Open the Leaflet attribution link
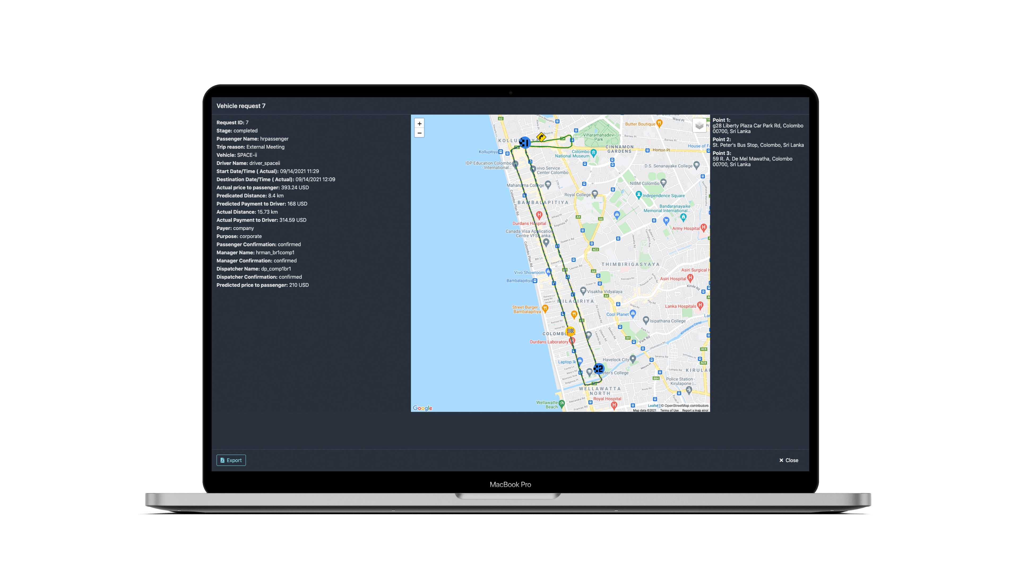1019x573 pixels. (x=653, y=405)
